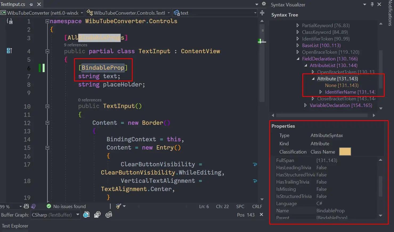Viewport: 394px width, 232px height.
Task: Collapse the FieldDeclaration tree node
Action: [x=298, y=59]
